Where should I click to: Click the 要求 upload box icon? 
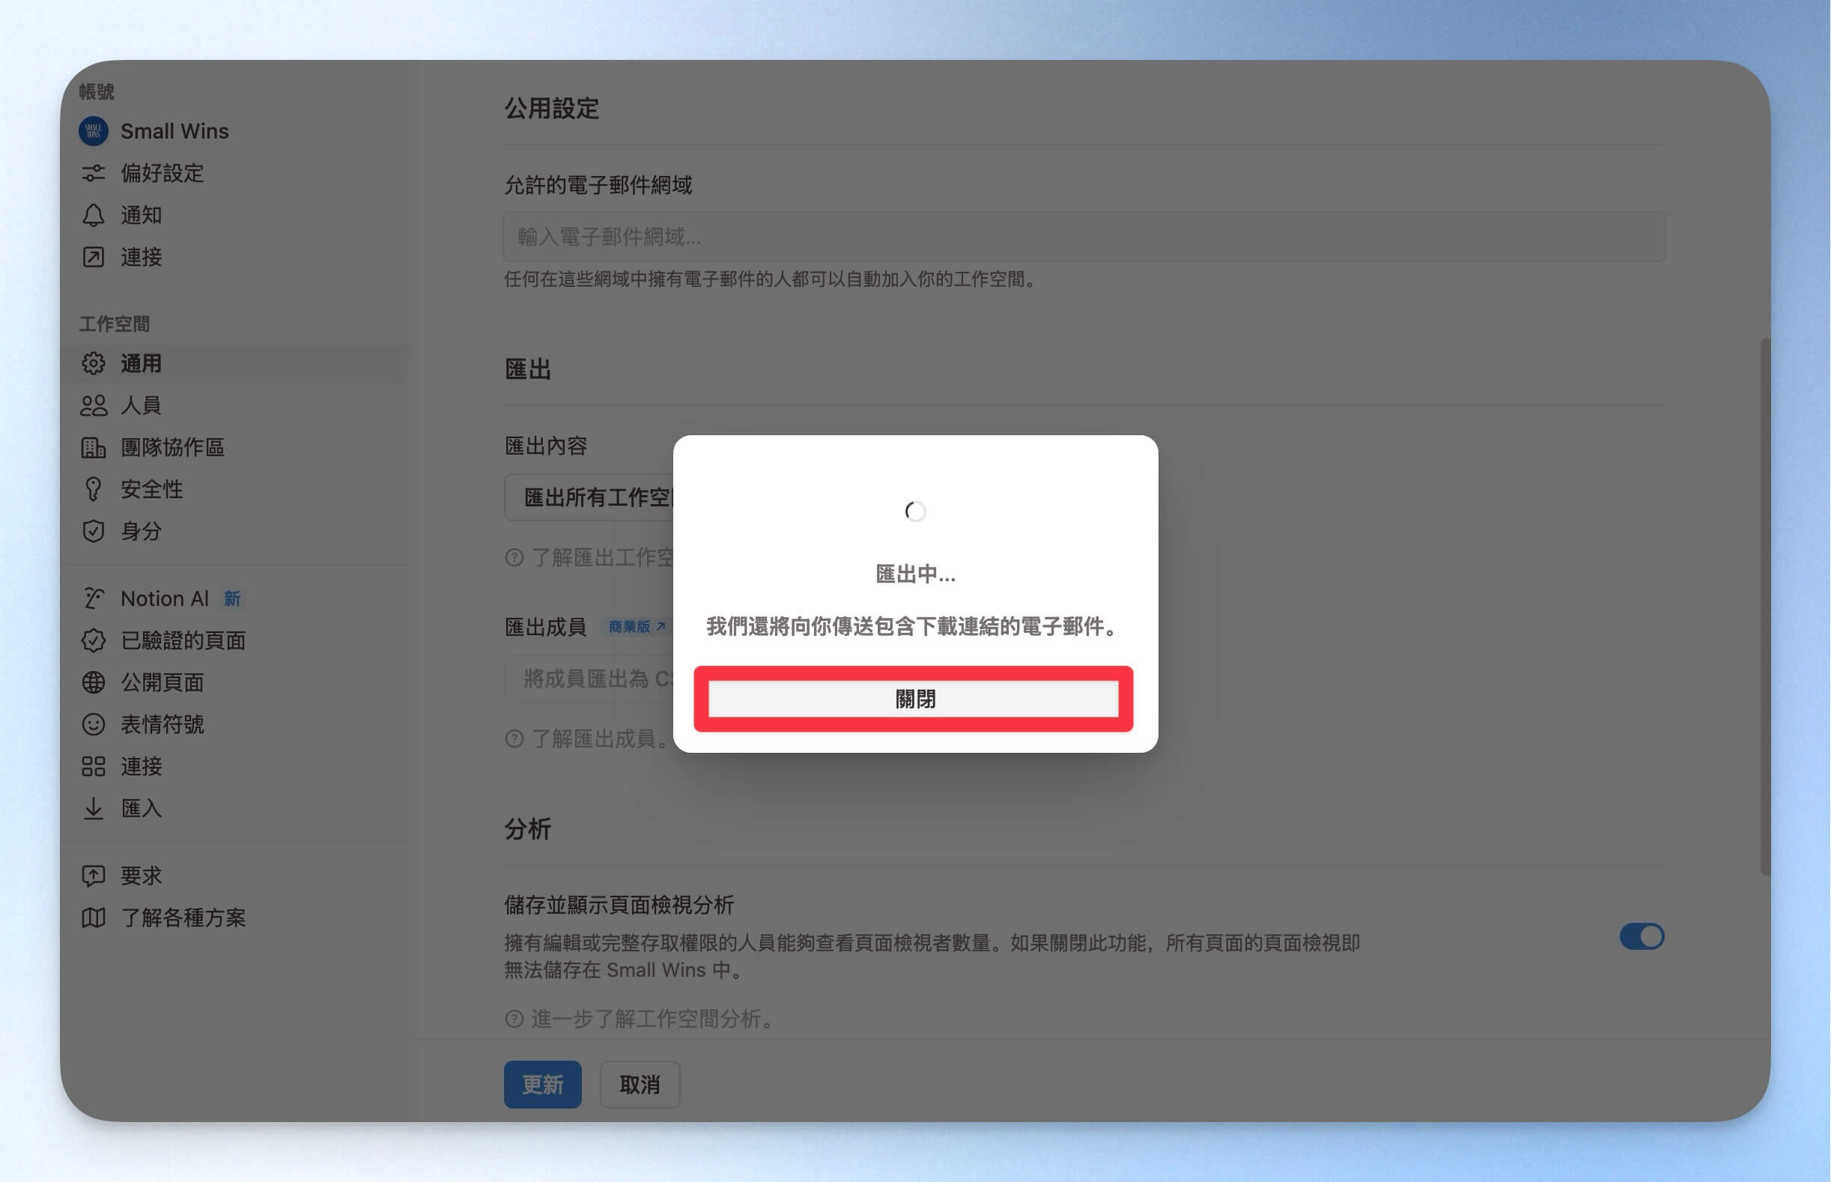click(x=93, y=876)
